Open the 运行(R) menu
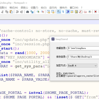The width and height of the screenshot is (99, 99). [x=53, y=8]
